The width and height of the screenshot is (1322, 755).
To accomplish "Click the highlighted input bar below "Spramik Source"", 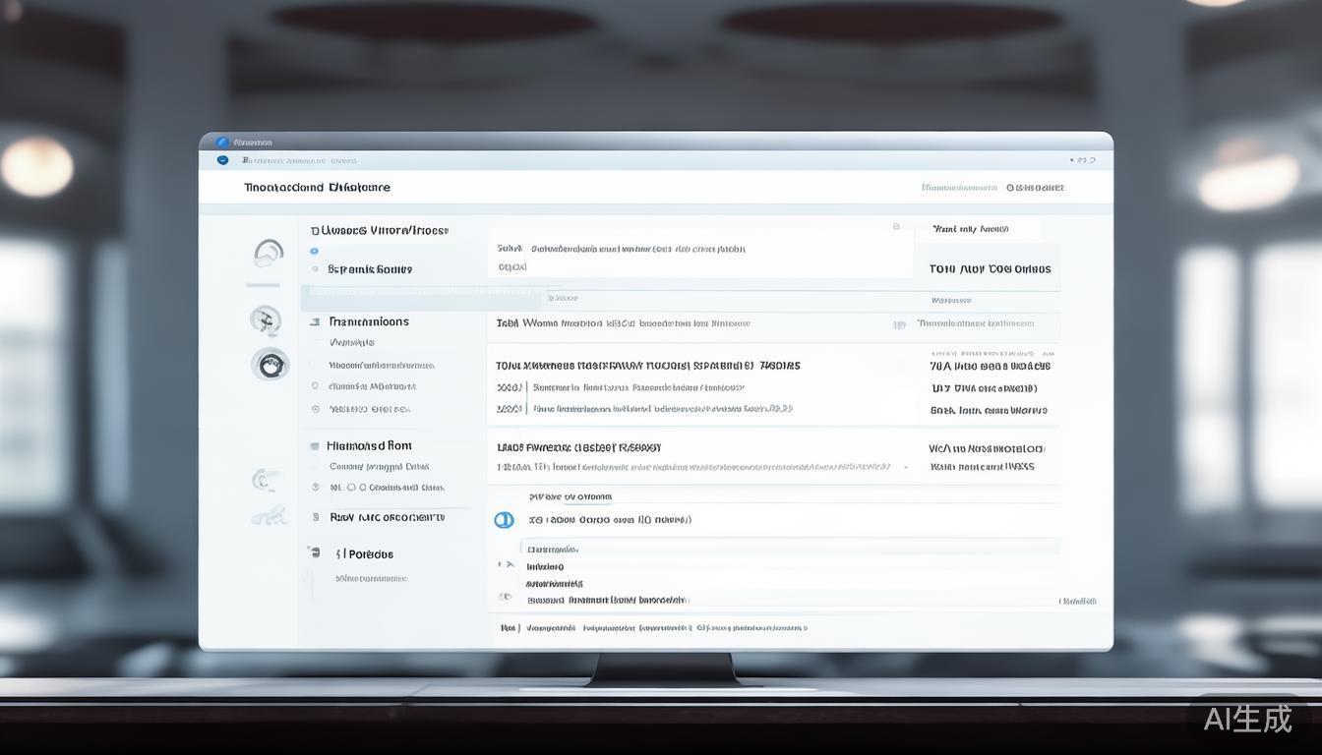I will [423, 293].
